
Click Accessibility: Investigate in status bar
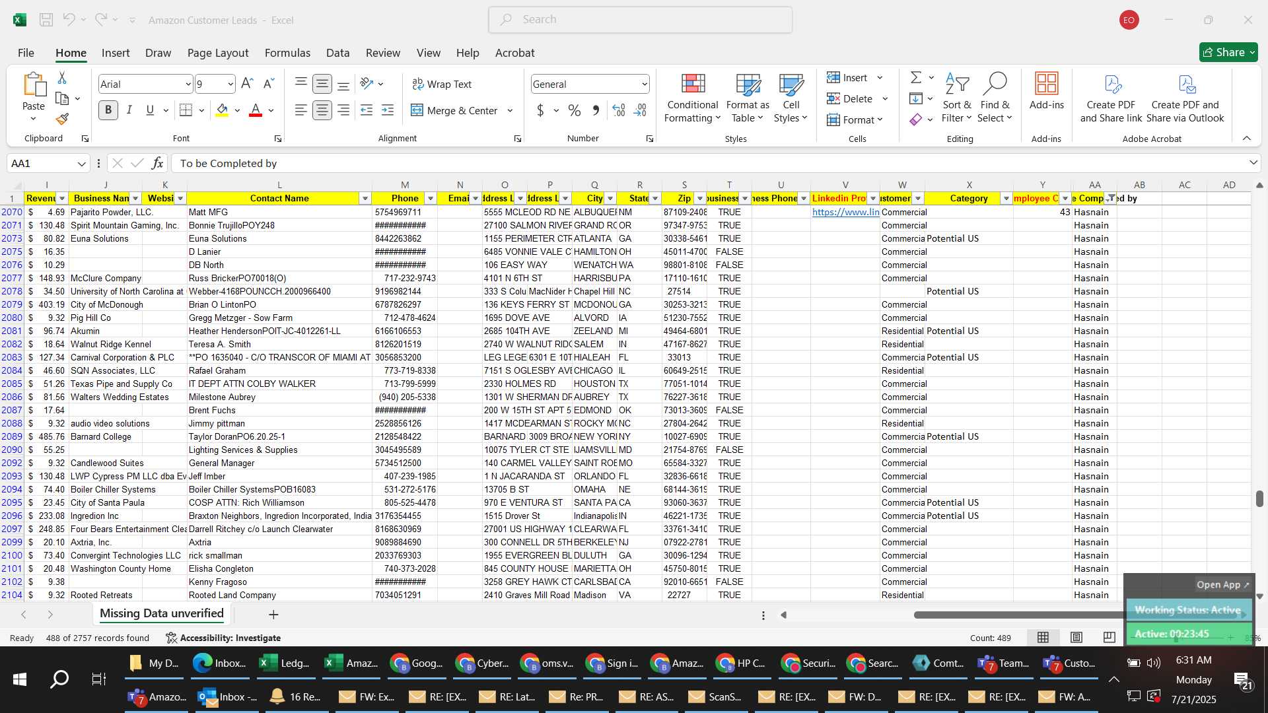pos(223,638)
